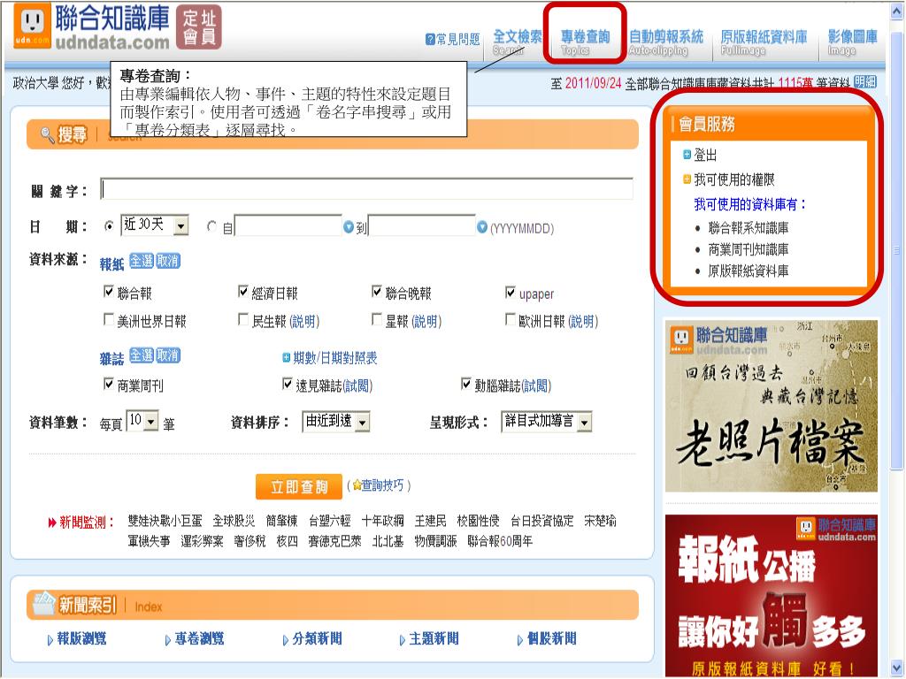Open the 原版報紙資料庫 FullImage tab
The width and height of the screenshot is (906, 679).
click(x=764, y=42)
